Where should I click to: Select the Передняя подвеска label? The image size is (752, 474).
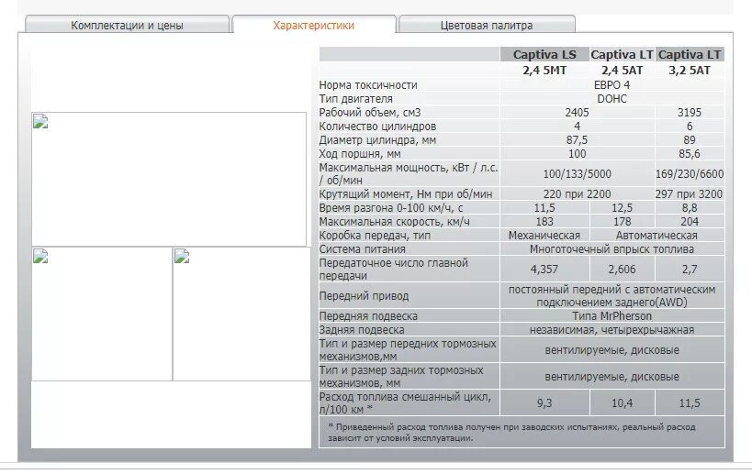(368, 316)
